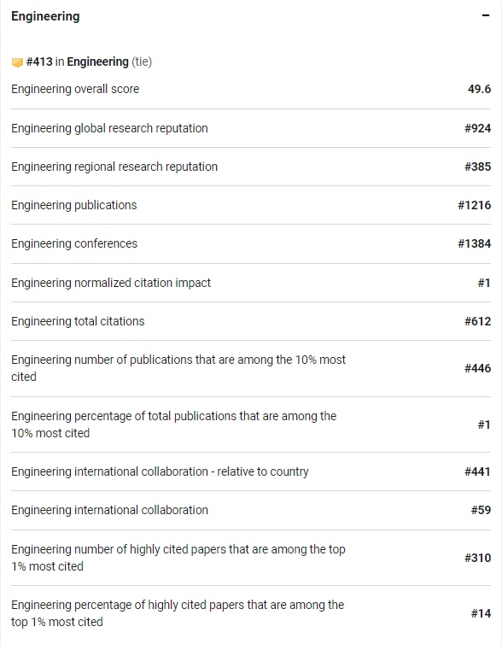Collapse the Engineering section with minus icon
The image size is (502, 650).
coord(486,15)
